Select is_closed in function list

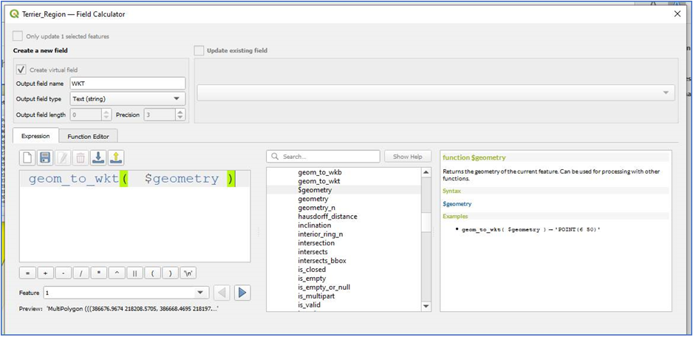point(312,269)
